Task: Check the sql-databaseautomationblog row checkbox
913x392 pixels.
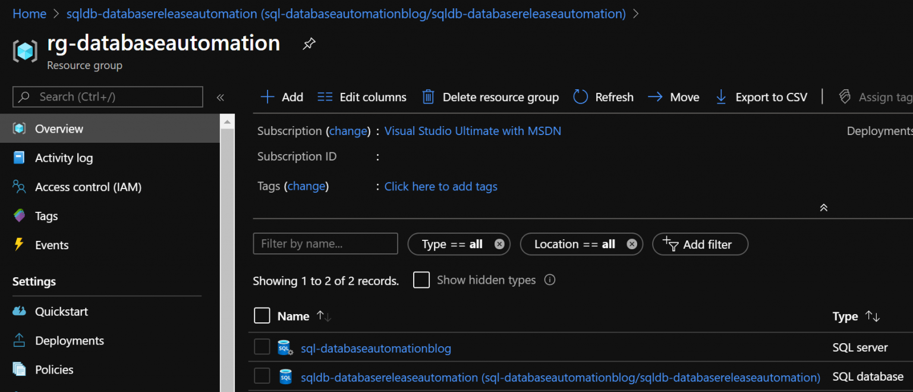Action: coord(262,347)
